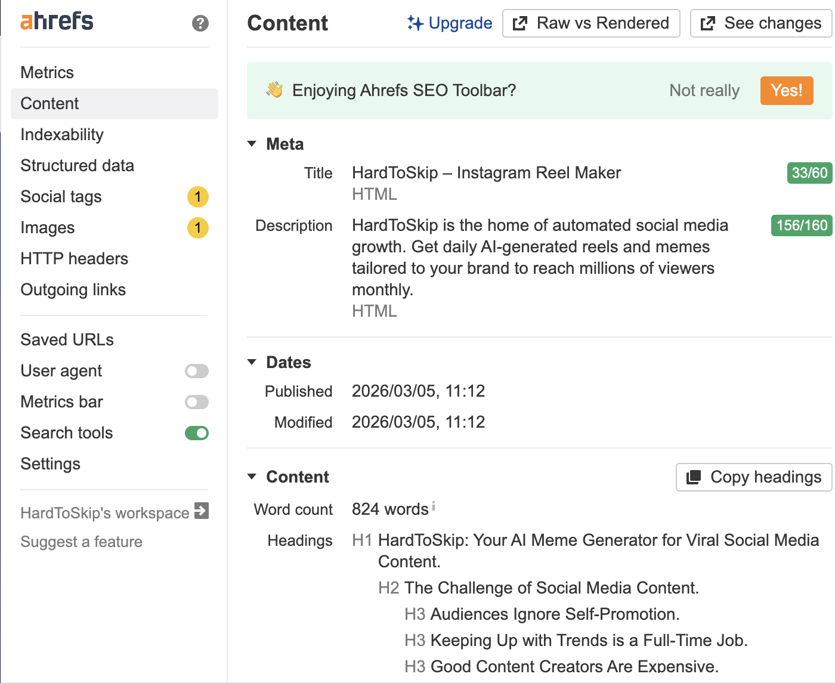The height and width of the screenshot is (683, 835).
Task: Click the info icon next to word count
Action: (433, 505)
